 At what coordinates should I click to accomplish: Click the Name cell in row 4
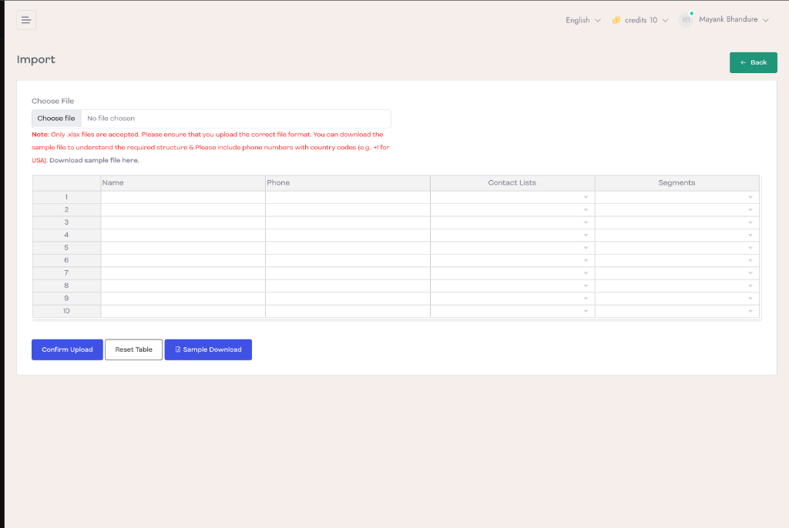183,236
